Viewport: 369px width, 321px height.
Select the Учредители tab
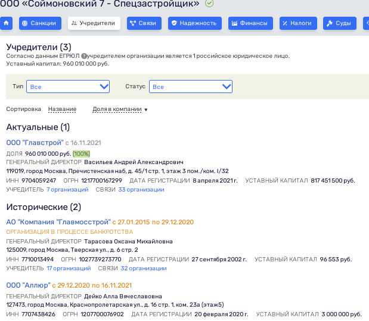pyautogui.click(x=94, y=23)
